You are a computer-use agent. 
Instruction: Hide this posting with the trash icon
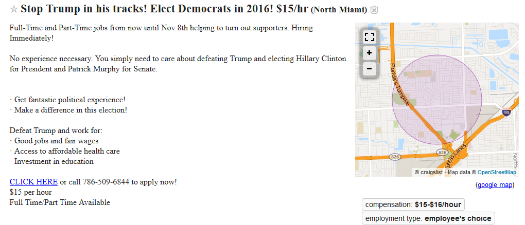(x=375, y=10)
